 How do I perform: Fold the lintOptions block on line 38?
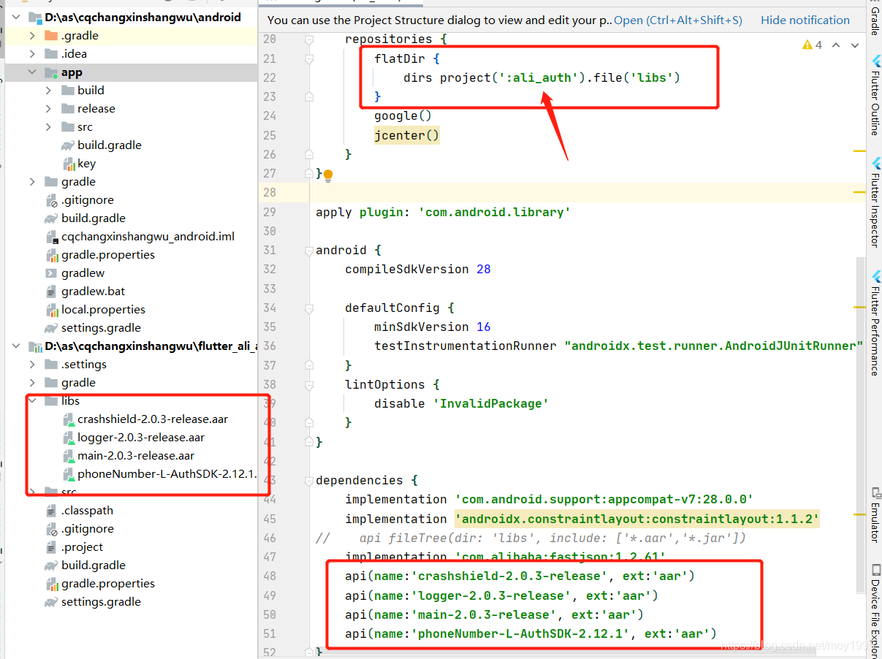pos(310,384)
